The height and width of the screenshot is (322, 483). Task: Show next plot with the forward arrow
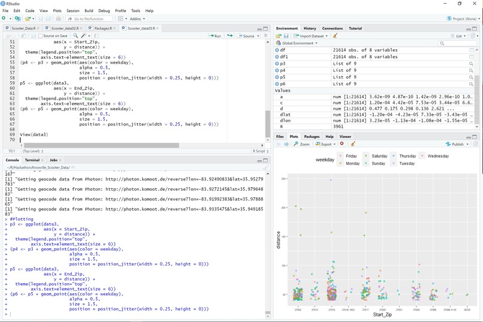click(x=286, y=144)
